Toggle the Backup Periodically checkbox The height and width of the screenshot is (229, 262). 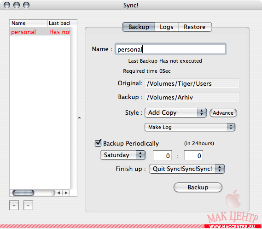point(98,143)
